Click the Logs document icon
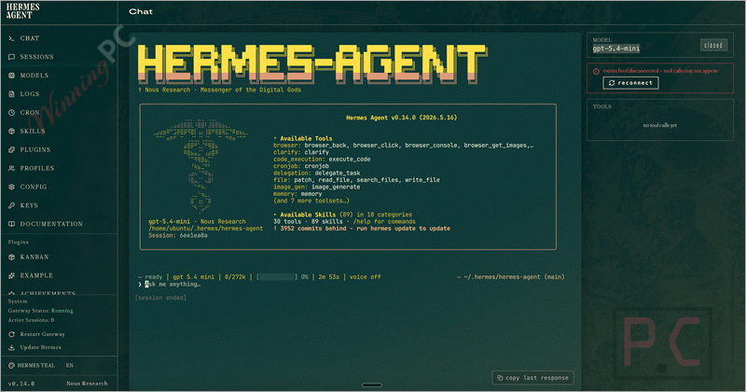Viewport: 746px width, 392px height. 11,94
